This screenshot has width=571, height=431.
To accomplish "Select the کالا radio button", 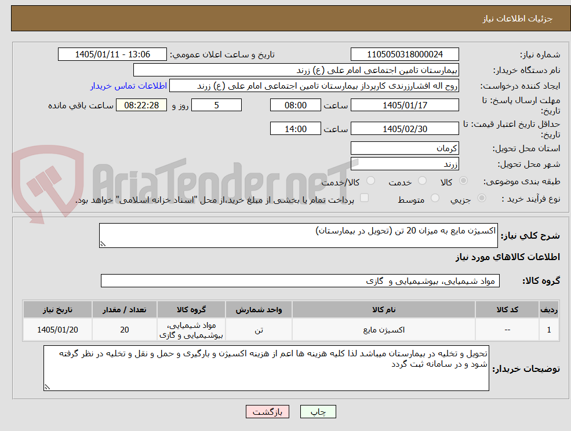I will (x=464, y=181).
